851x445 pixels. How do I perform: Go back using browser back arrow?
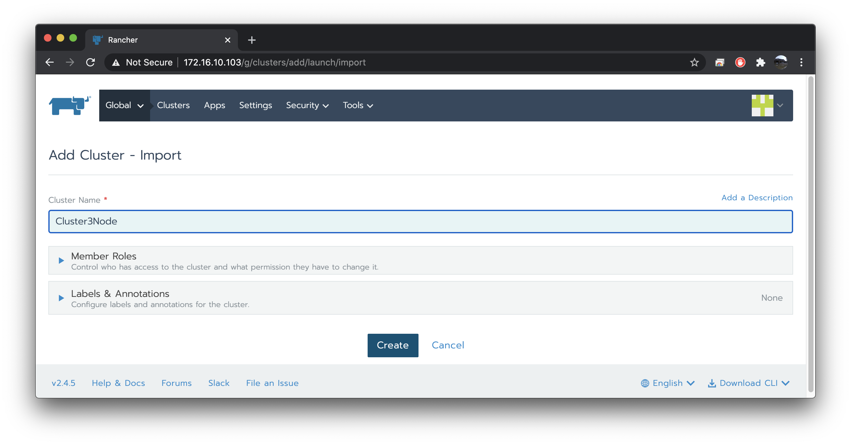tap(50, 62)
